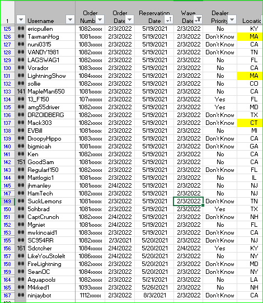This screenshot has height=303, width=263.
Task: Open the Username column filter dropdown
Action: click(70, 20)
